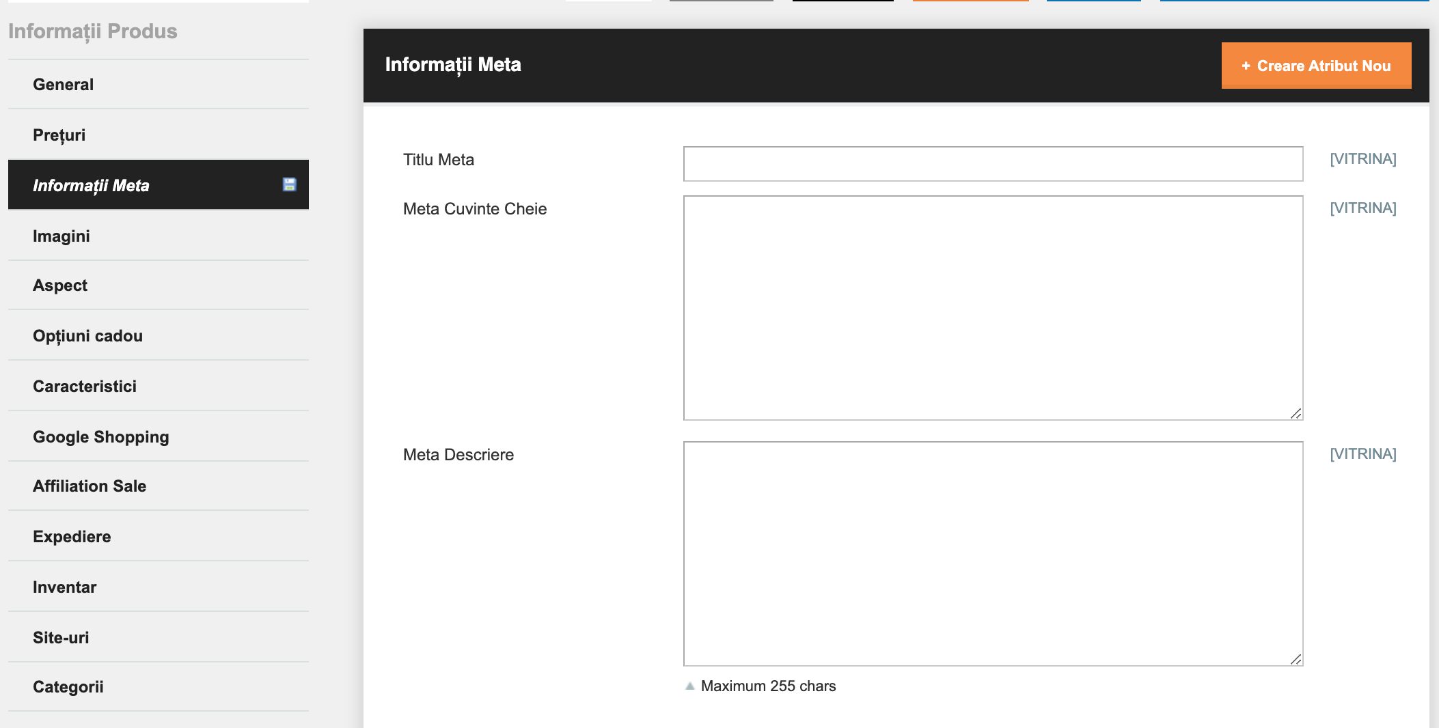Viewport: 1439px width, 728px height.
Task: Click the [VITRINA] label beside Meta Cuvinte Cheie
Action: pos(1362,208)
